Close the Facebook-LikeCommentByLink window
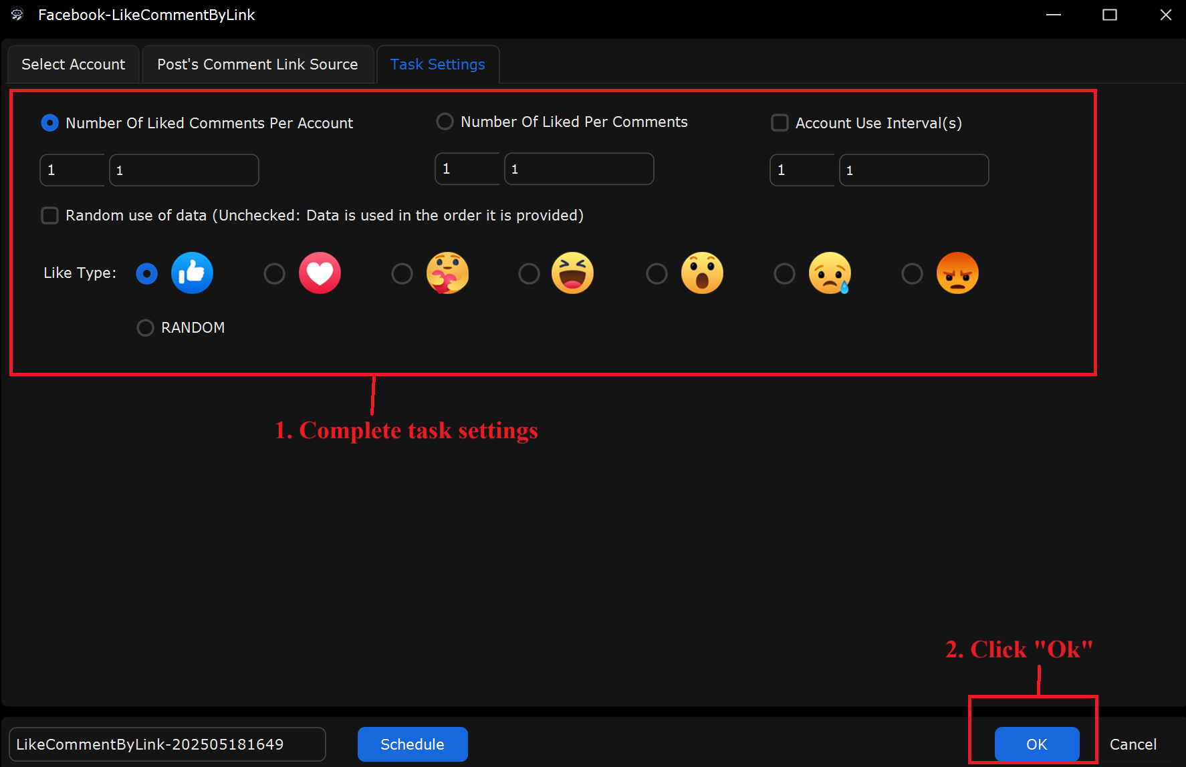 [x=1165, y=15]
